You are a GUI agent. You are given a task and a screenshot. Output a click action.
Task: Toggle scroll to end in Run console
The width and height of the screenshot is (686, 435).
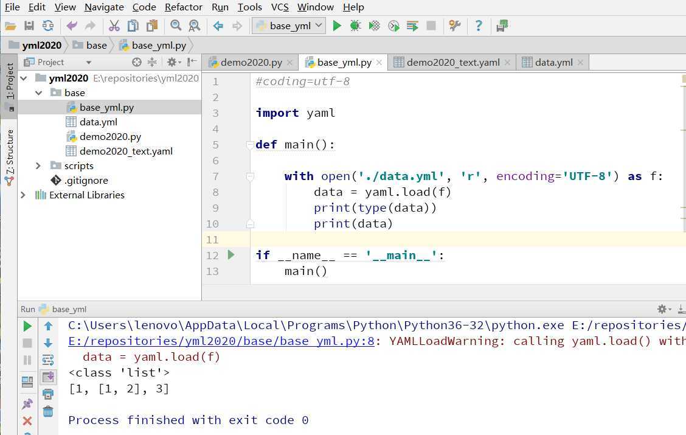coord(48,377)
